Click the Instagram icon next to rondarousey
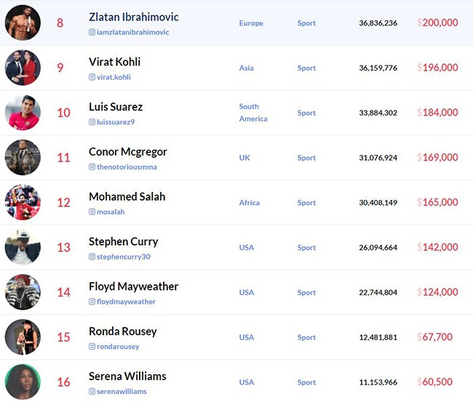Image resolution: width=473 pixels, height=402 pixels. tap(92, 346)
